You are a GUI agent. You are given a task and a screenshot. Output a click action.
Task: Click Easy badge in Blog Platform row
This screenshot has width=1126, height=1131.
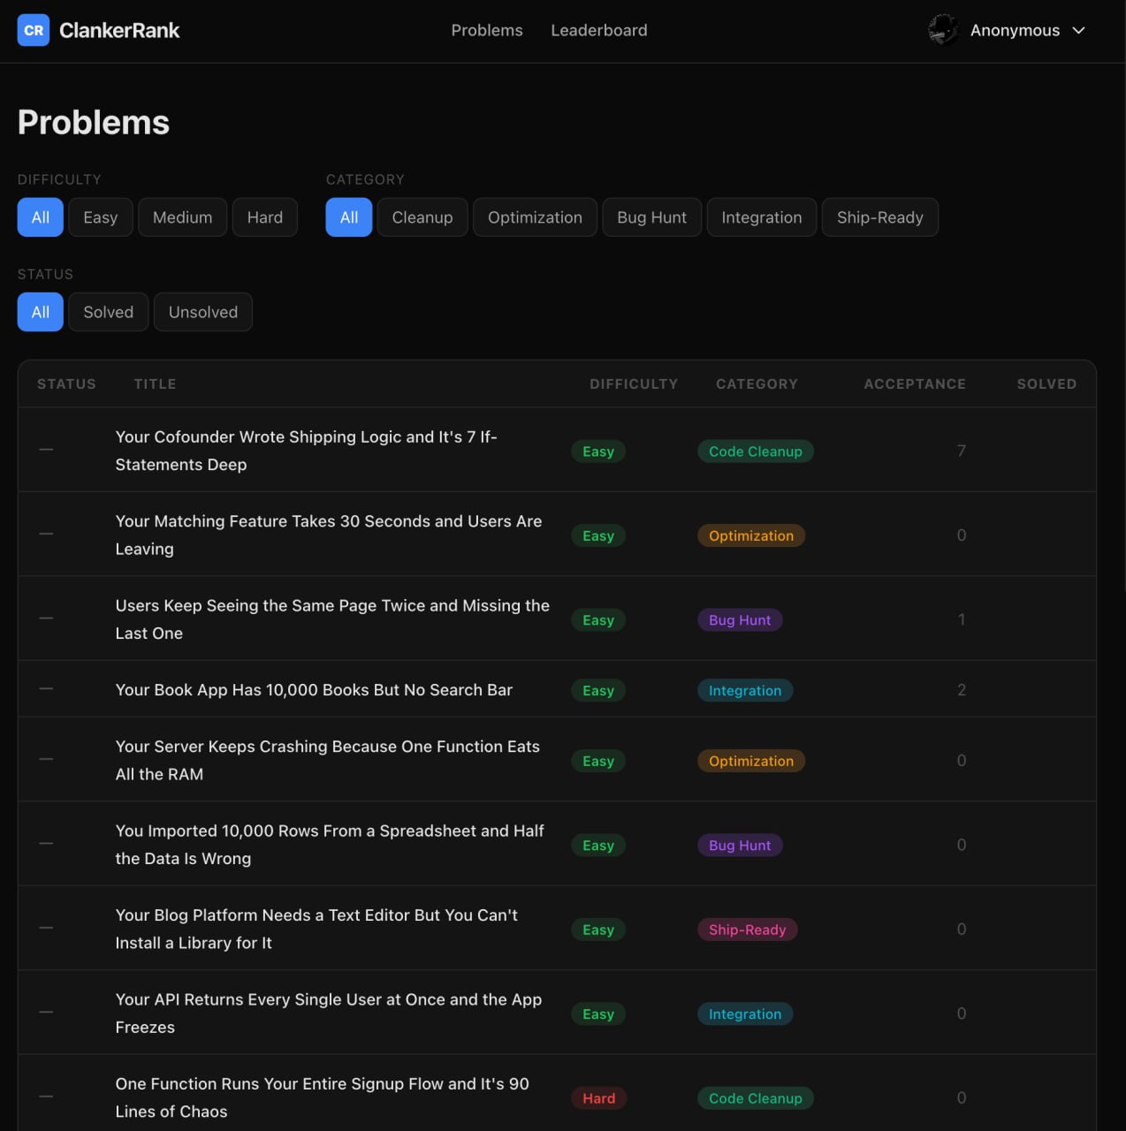click(598, 930)
